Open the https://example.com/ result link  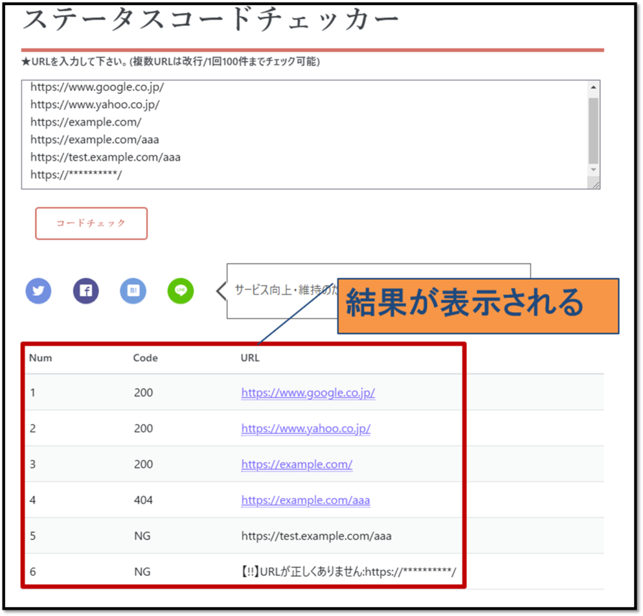coord(296,465)
